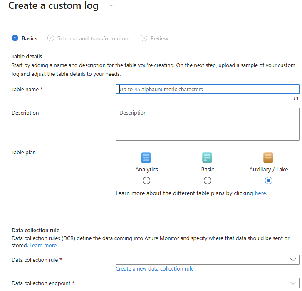The width and height of the screenshot is (302, 291).
Task: Click the Create a new data collection rule link
Action: (155, 269)
